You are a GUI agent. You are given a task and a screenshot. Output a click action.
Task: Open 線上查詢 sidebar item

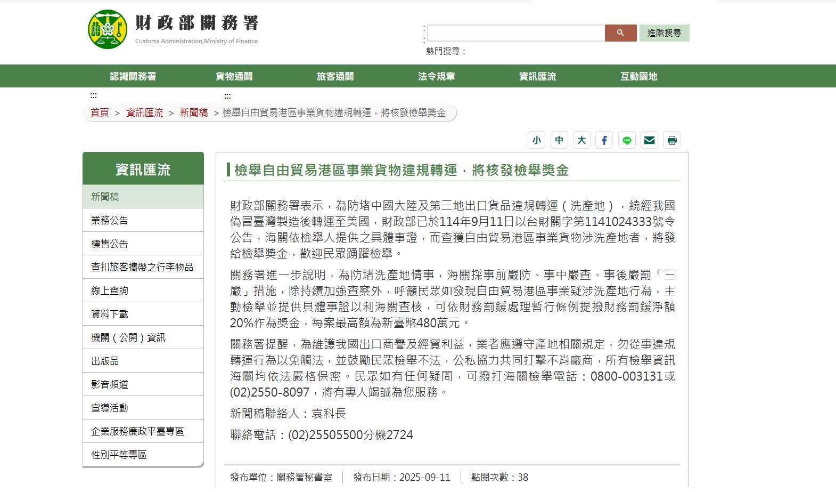click(143, 291)
